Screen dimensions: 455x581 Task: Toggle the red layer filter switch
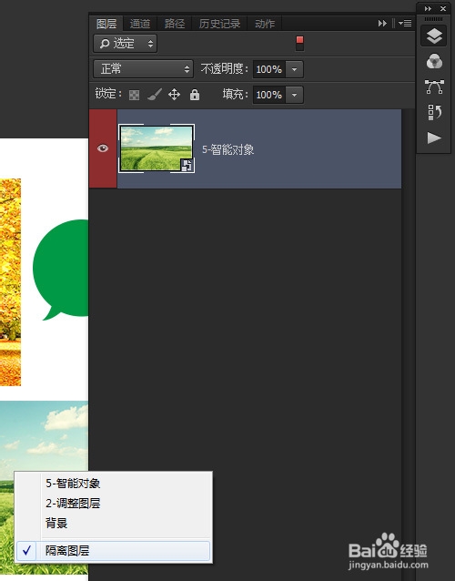(x=299, y=44)
